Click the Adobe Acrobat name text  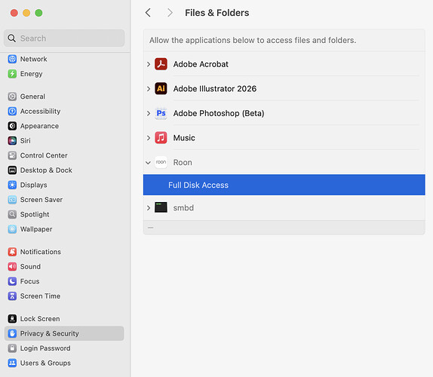click(201, 64)
